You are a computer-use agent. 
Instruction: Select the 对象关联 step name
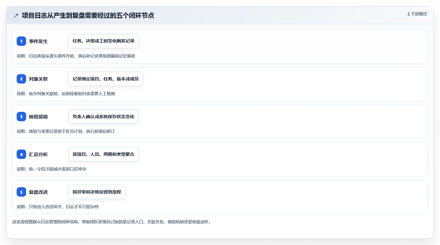[x=38, y=79]
